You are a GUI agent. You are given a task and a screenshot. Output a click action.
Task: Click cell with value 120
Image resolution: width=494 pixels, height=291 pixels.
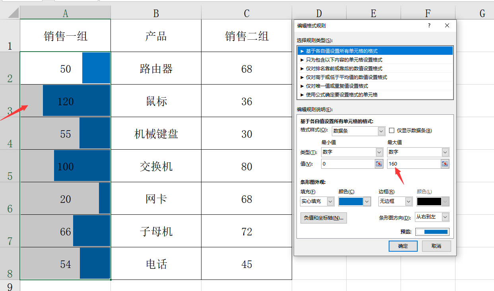[x=66, y=101]
